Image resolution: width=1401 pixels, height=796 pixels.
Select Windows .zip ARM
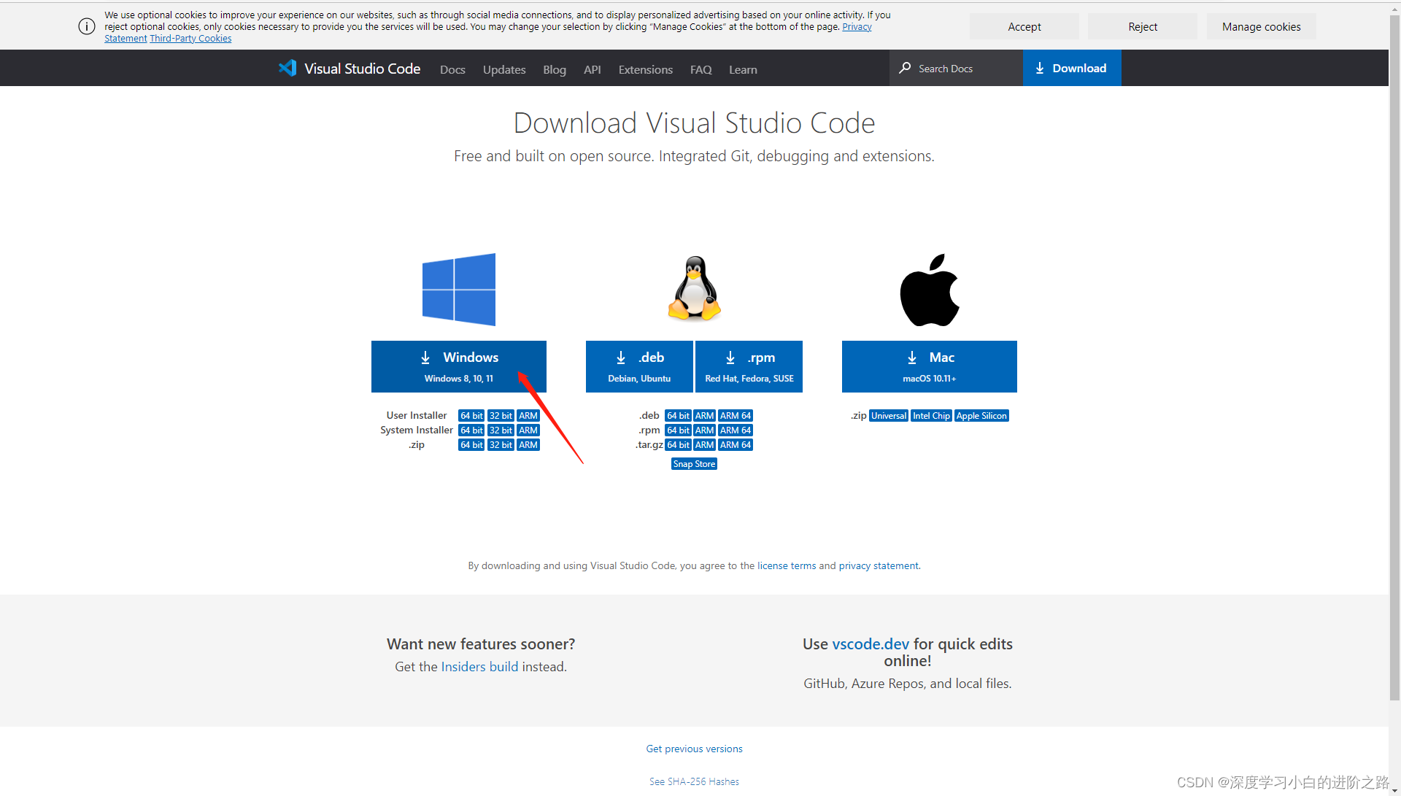click(x=528, y=445)
